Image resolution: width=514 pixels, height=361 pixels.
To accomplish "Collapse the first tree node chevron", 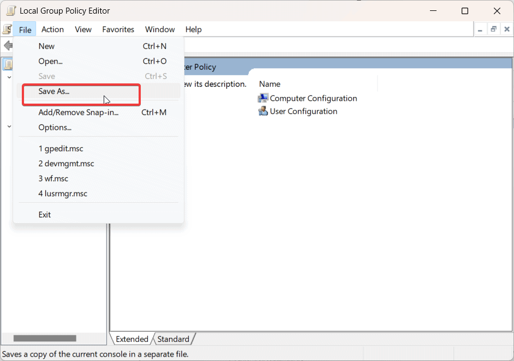I will point(9,77).
